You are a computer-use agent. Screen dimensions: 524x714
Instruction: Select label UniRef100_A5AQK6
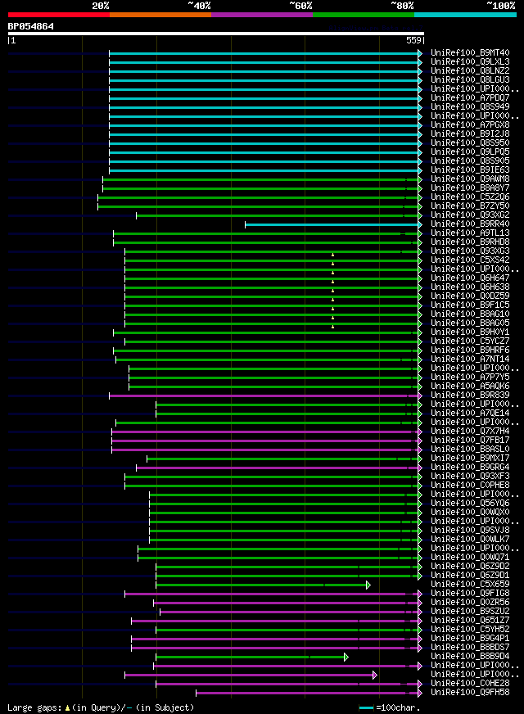(x=470, y=386)
